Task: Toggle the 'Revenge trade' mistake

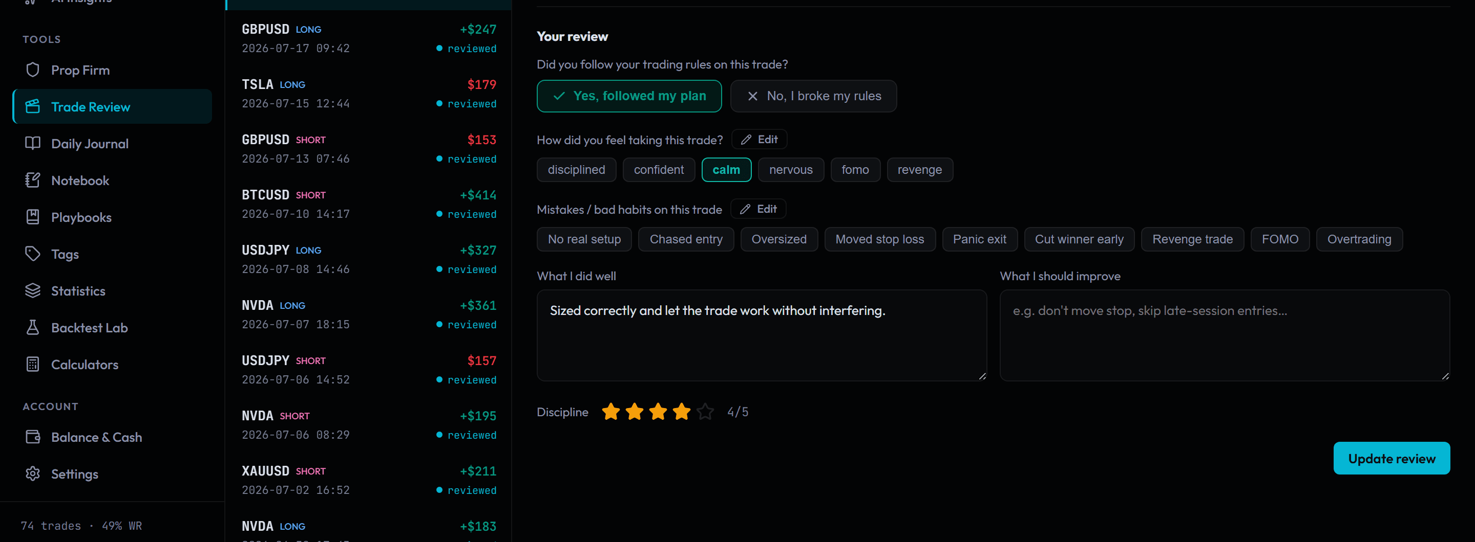Action: 1192,239
